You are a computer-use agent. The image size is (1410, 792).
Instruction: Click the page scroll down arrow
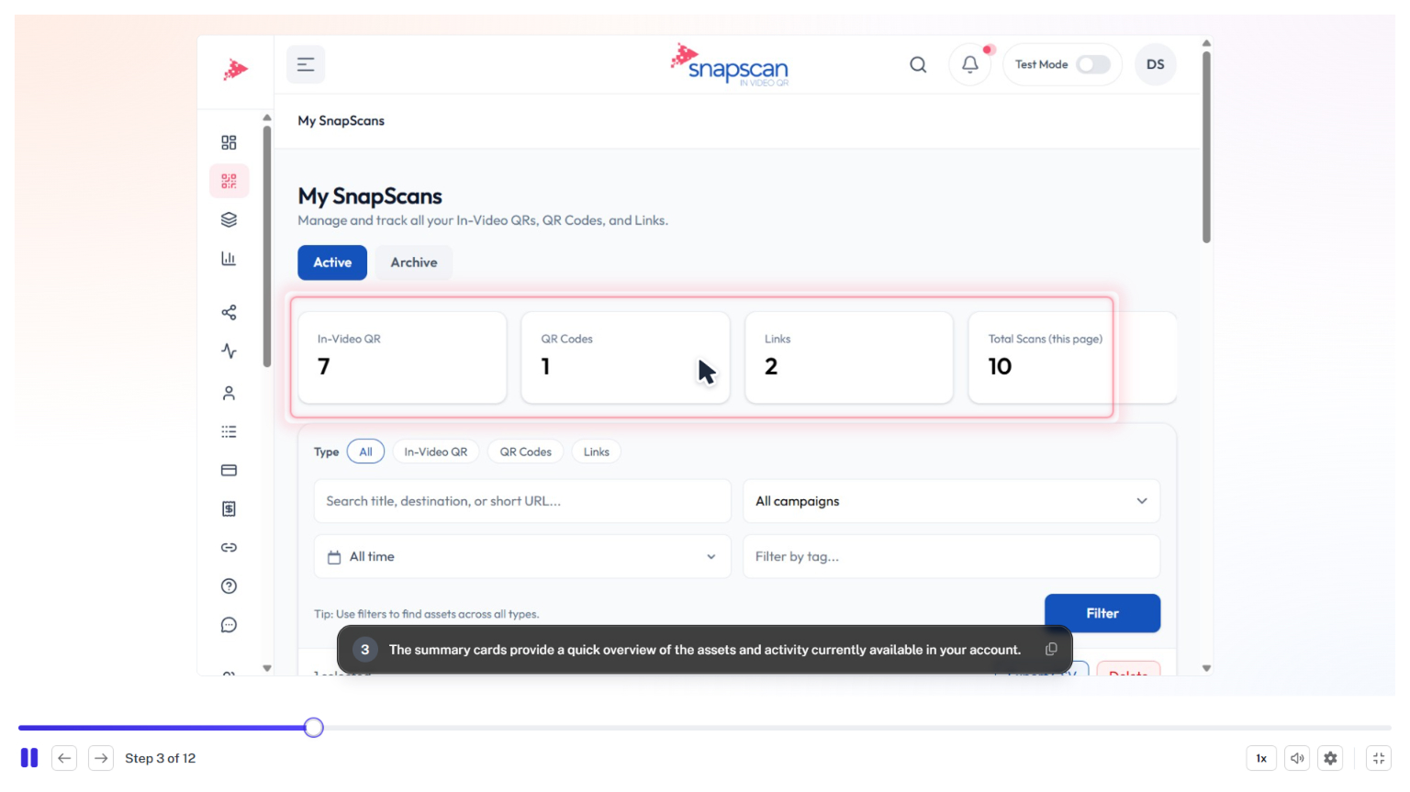pos(1206,668)
